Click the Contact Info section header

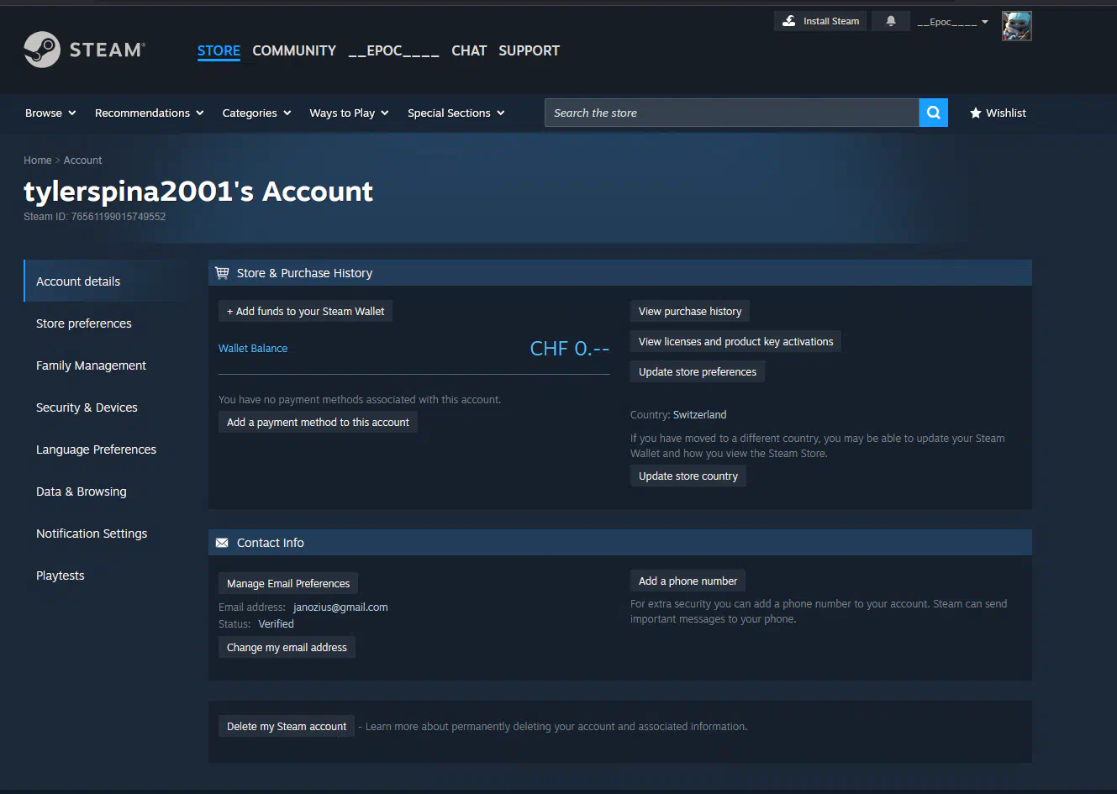click(x=620, y=543)
